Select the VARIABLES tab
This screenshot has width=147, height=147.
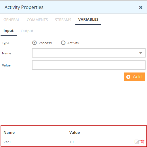pyautogui.click(x=88, y=20)
